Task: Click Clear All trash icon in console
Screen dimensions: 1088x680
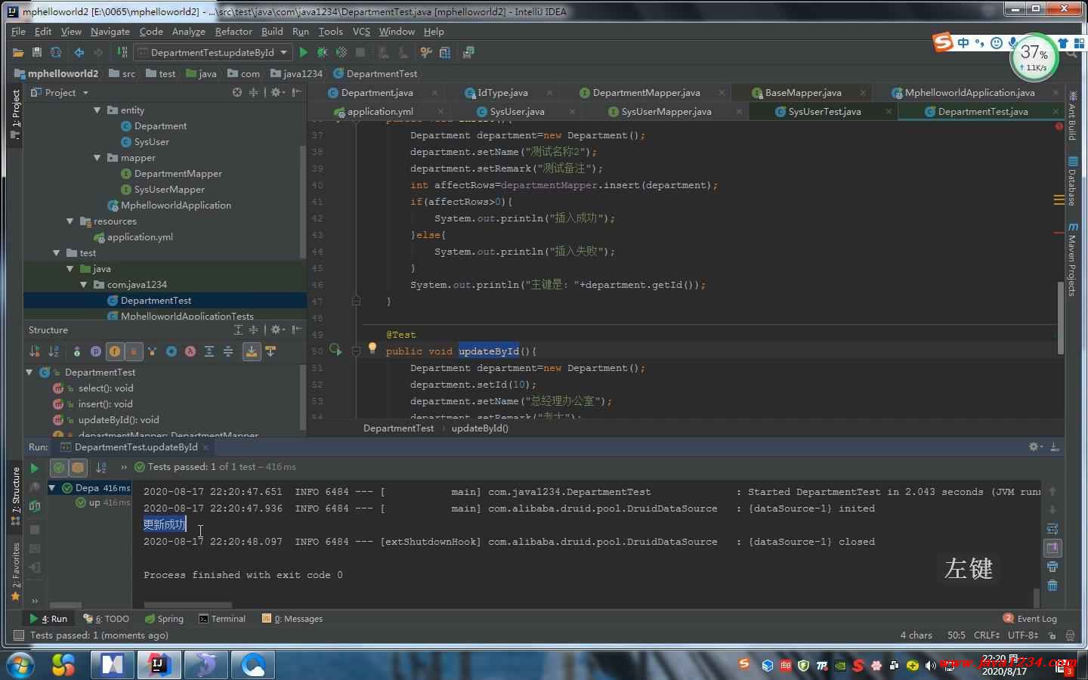Action: (1052, 586)
